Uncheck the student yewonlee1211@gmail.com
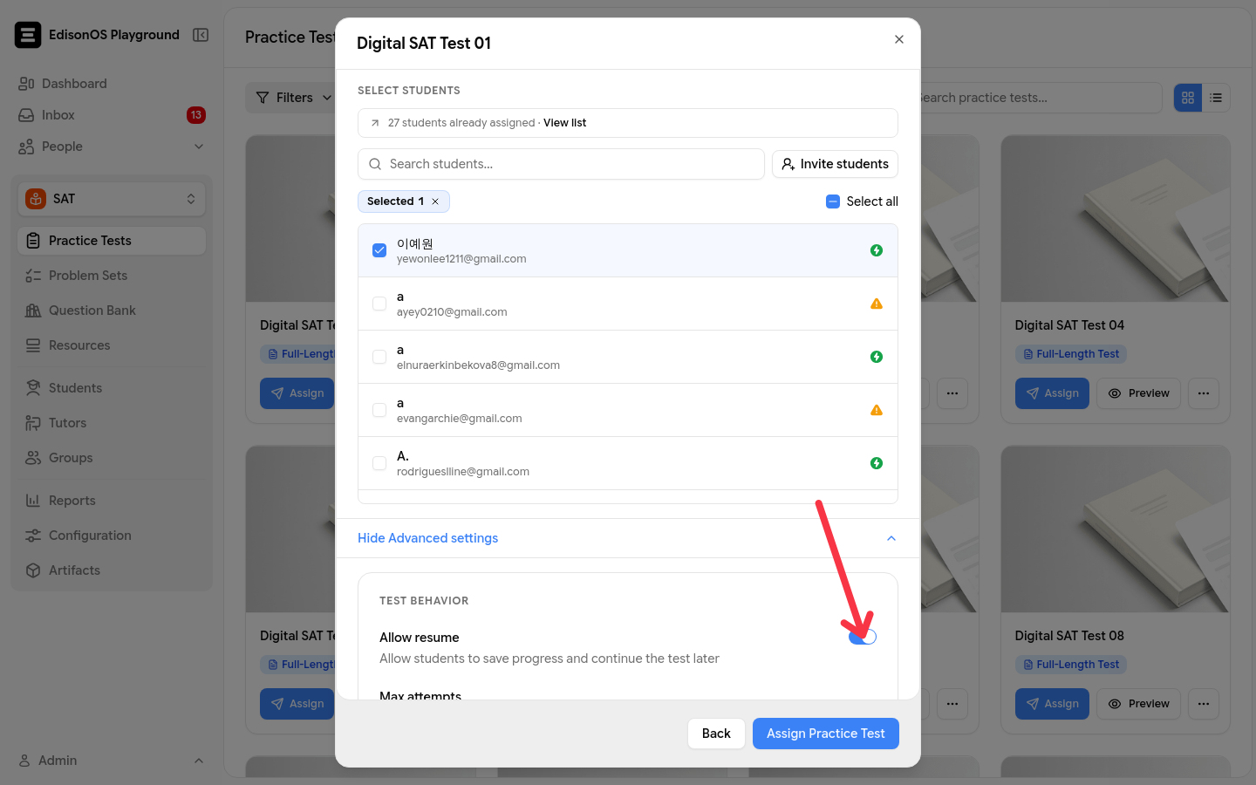This screenshot has height=785, width=1256. 379,250
